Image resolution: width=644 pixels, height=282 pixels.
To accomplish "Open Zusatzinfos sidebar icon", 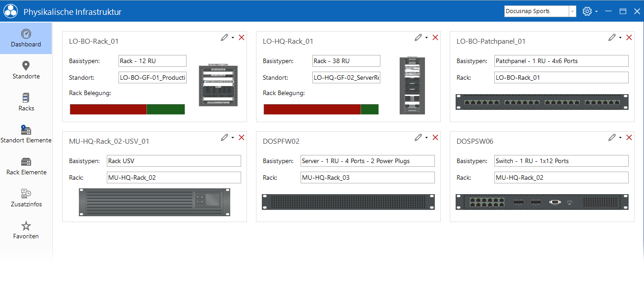I will (x=26, y=194).
